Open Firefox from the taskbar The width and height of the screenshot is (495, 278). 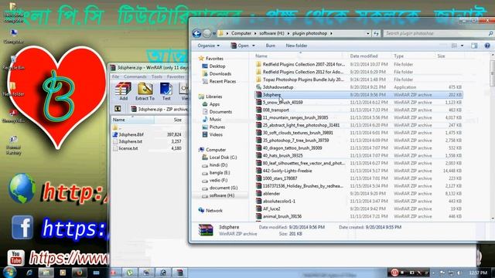[x=79, y=273]
